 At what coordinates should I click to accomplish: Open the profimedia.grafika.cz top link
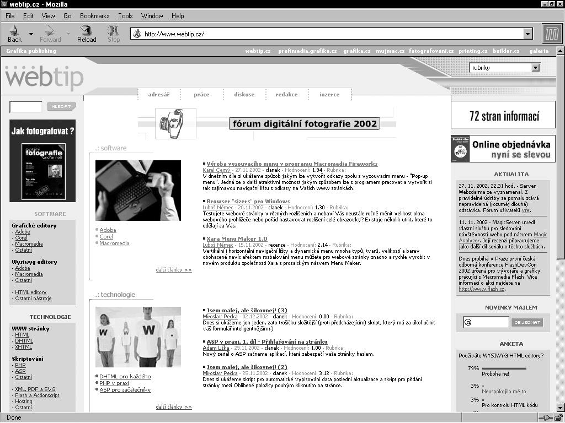(307, 51)
